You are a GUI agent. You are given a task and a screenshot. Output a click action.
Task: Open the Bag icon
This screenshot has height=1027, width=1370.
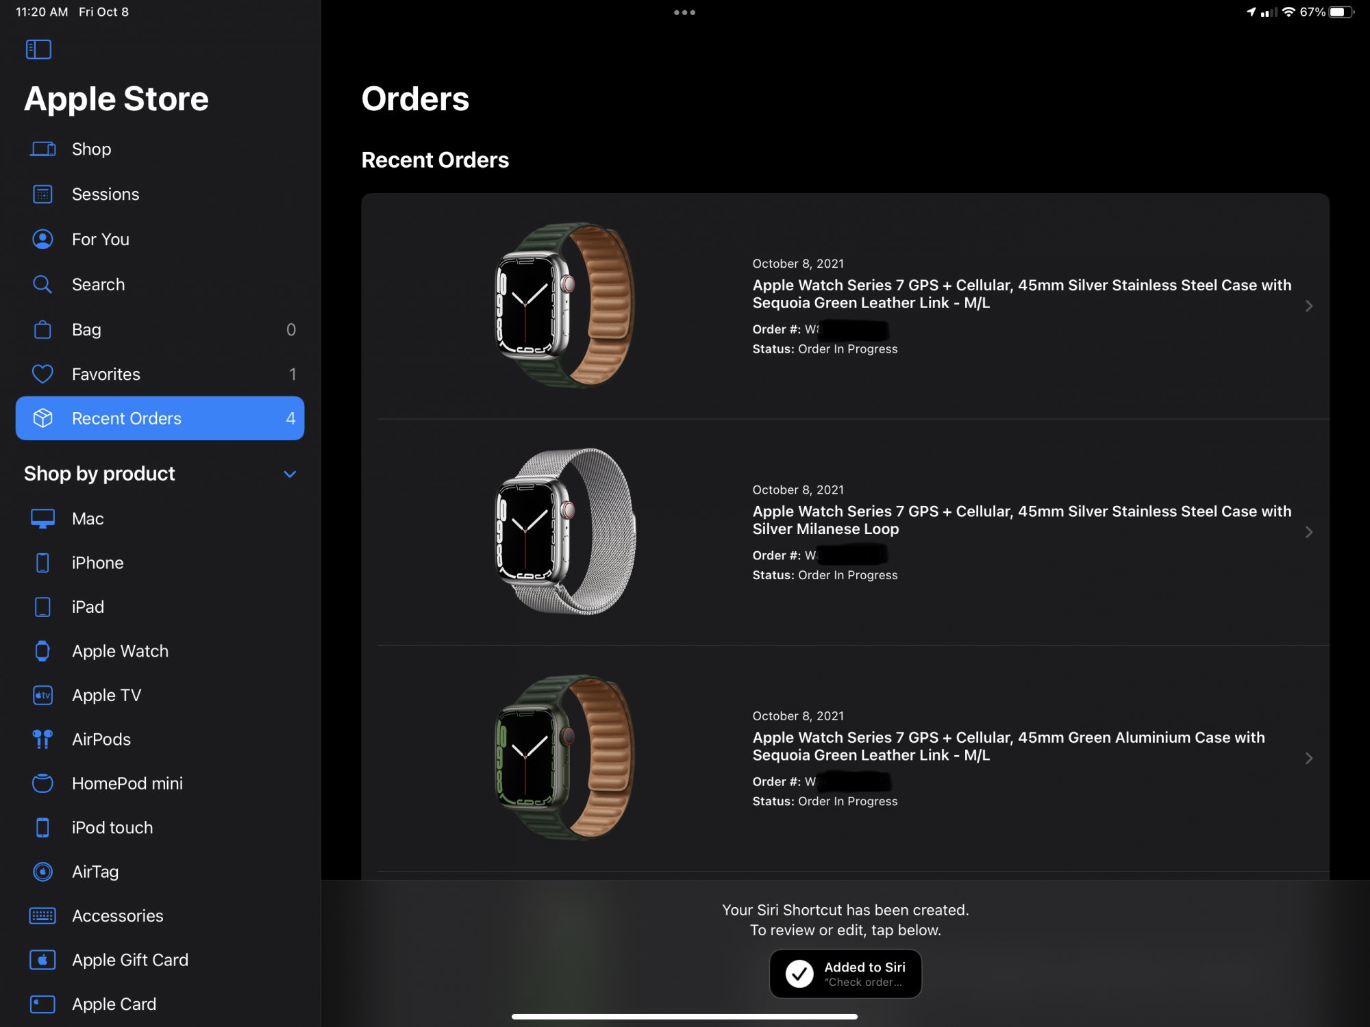pyautogui.click(x=42, y=329)
